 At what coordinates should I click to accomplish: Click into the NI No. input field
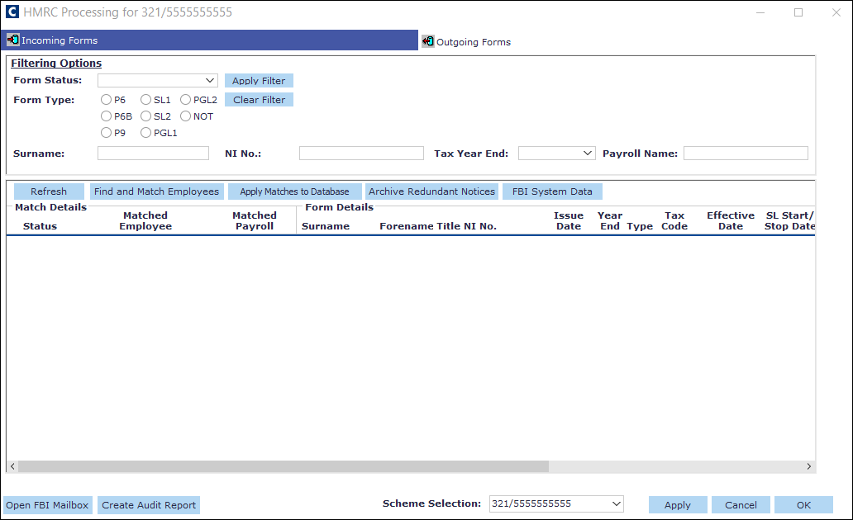tap(361, 154)
